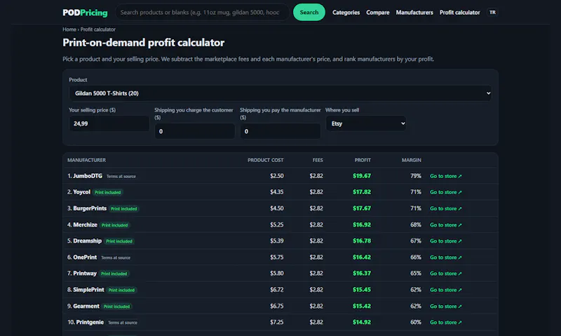The image size is (561, 336).
Task: Edit the selling price field 24,99
Action: click(109, 123)
